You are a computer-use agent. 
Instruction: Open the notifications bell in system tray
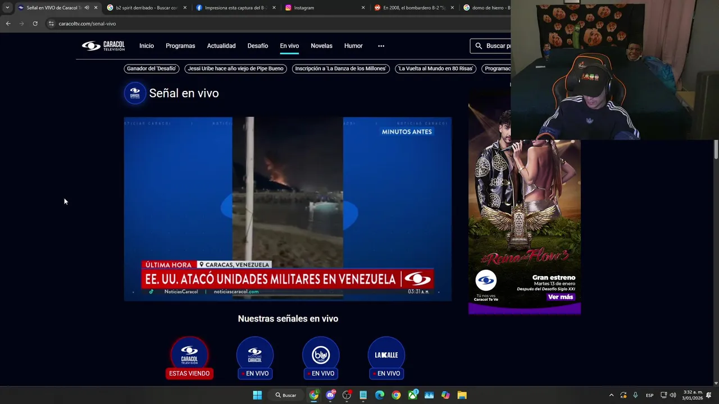(708, 395)
